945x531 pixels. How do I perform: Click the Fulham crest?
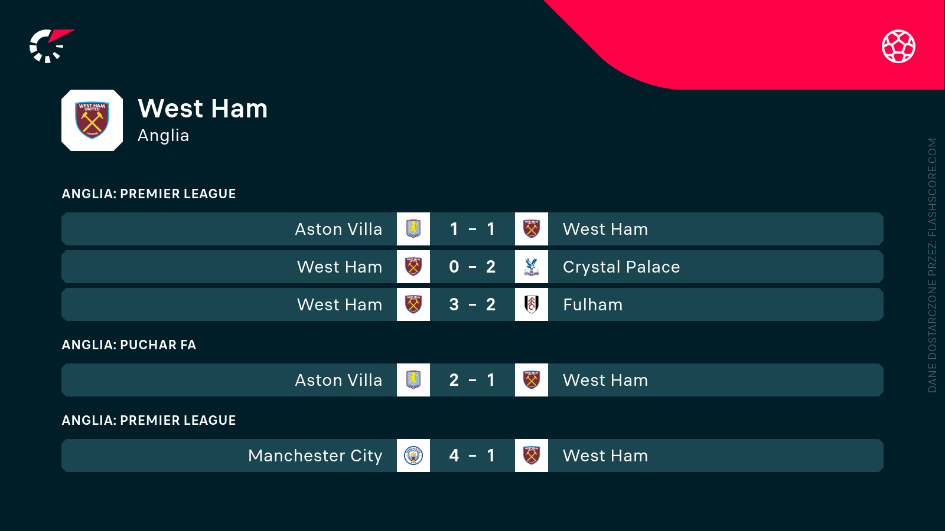tap(532, 304)
